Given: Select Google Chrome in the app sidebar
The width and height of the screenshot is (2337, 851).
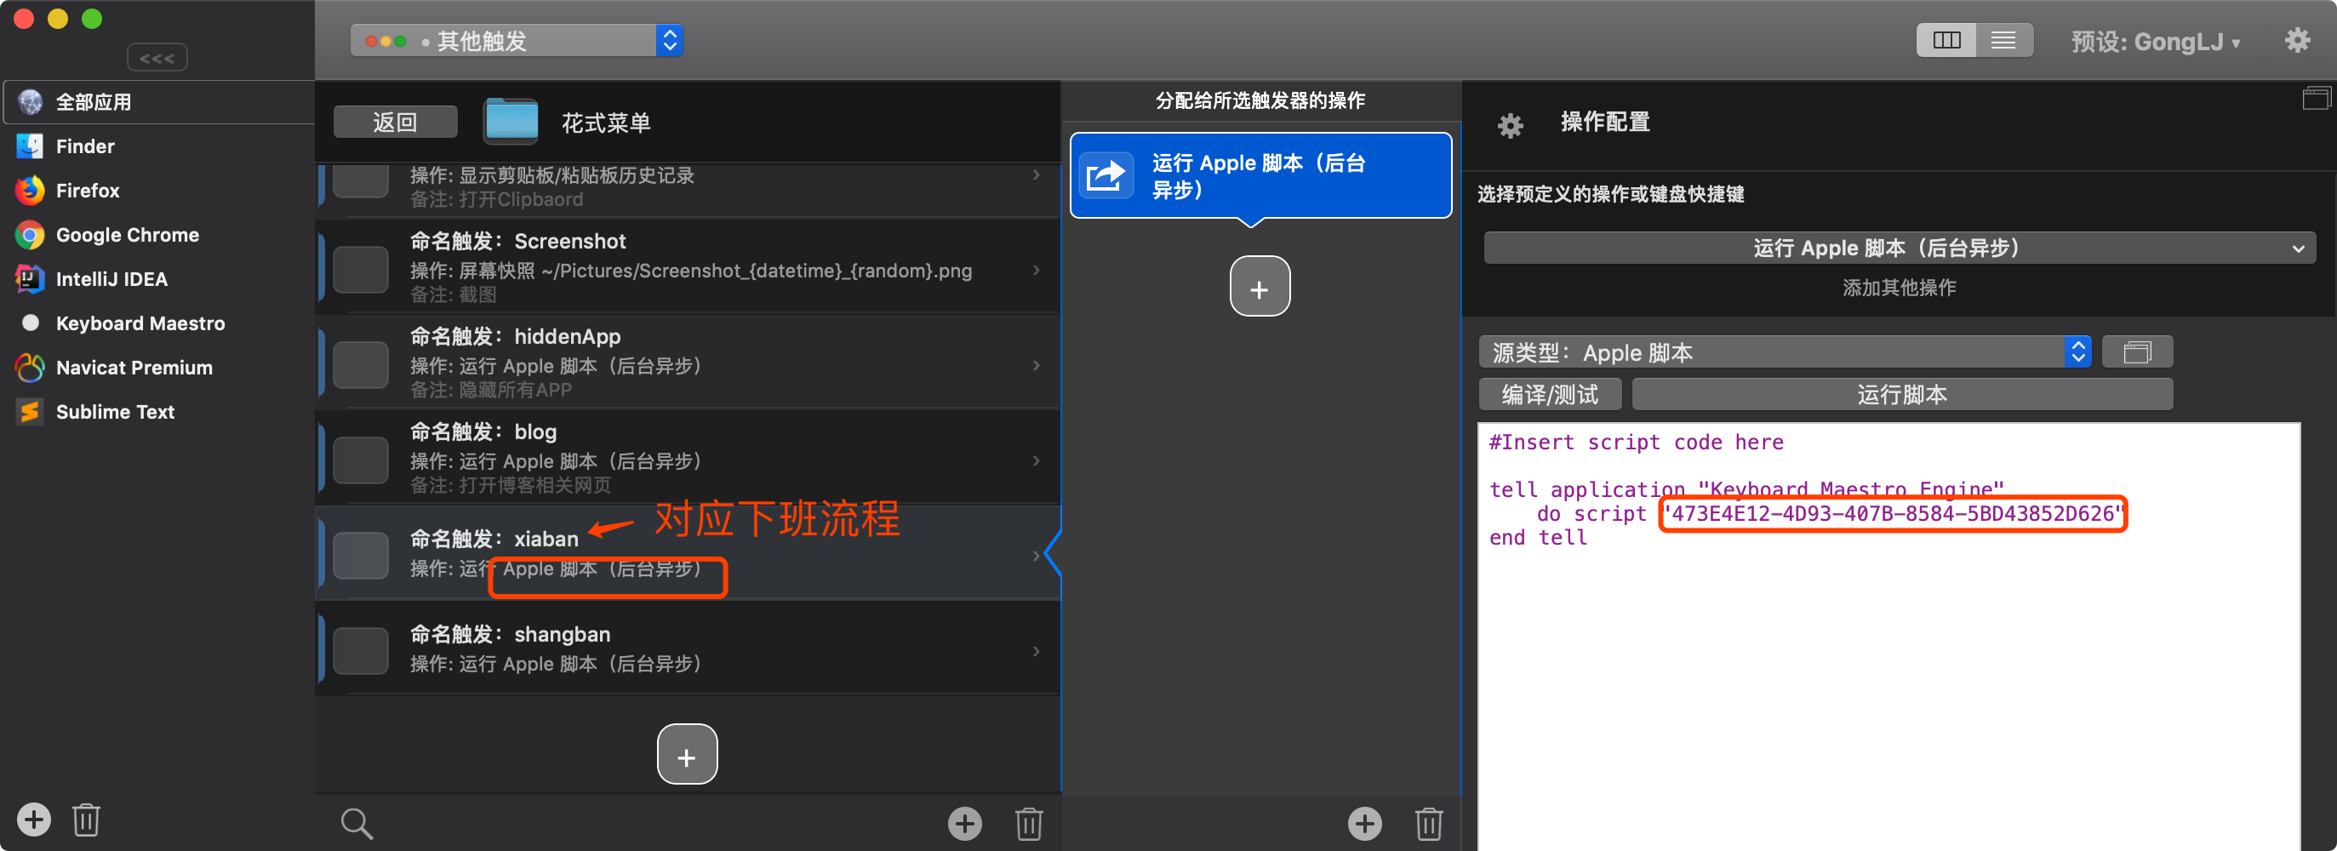Looking at the screenshot, I should pyautogui.click(x=127, y=235).
